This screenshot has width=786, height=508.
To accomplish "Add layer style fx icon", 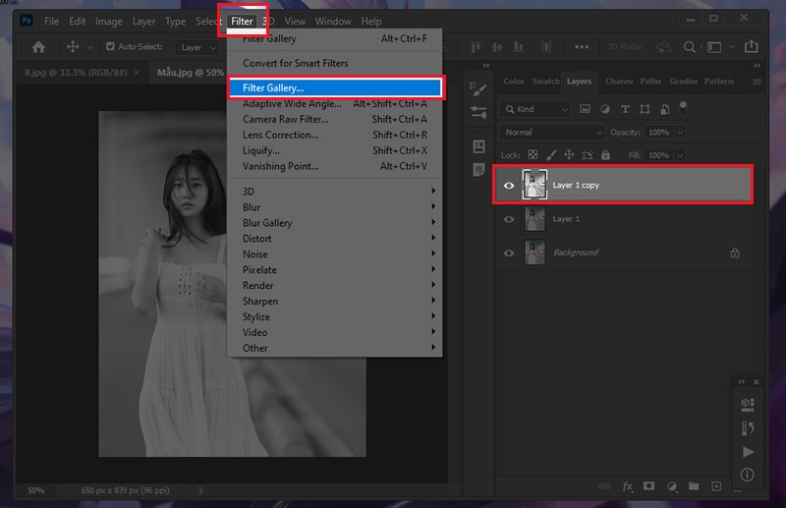I will pyautogui.click(x=627, y=486).
